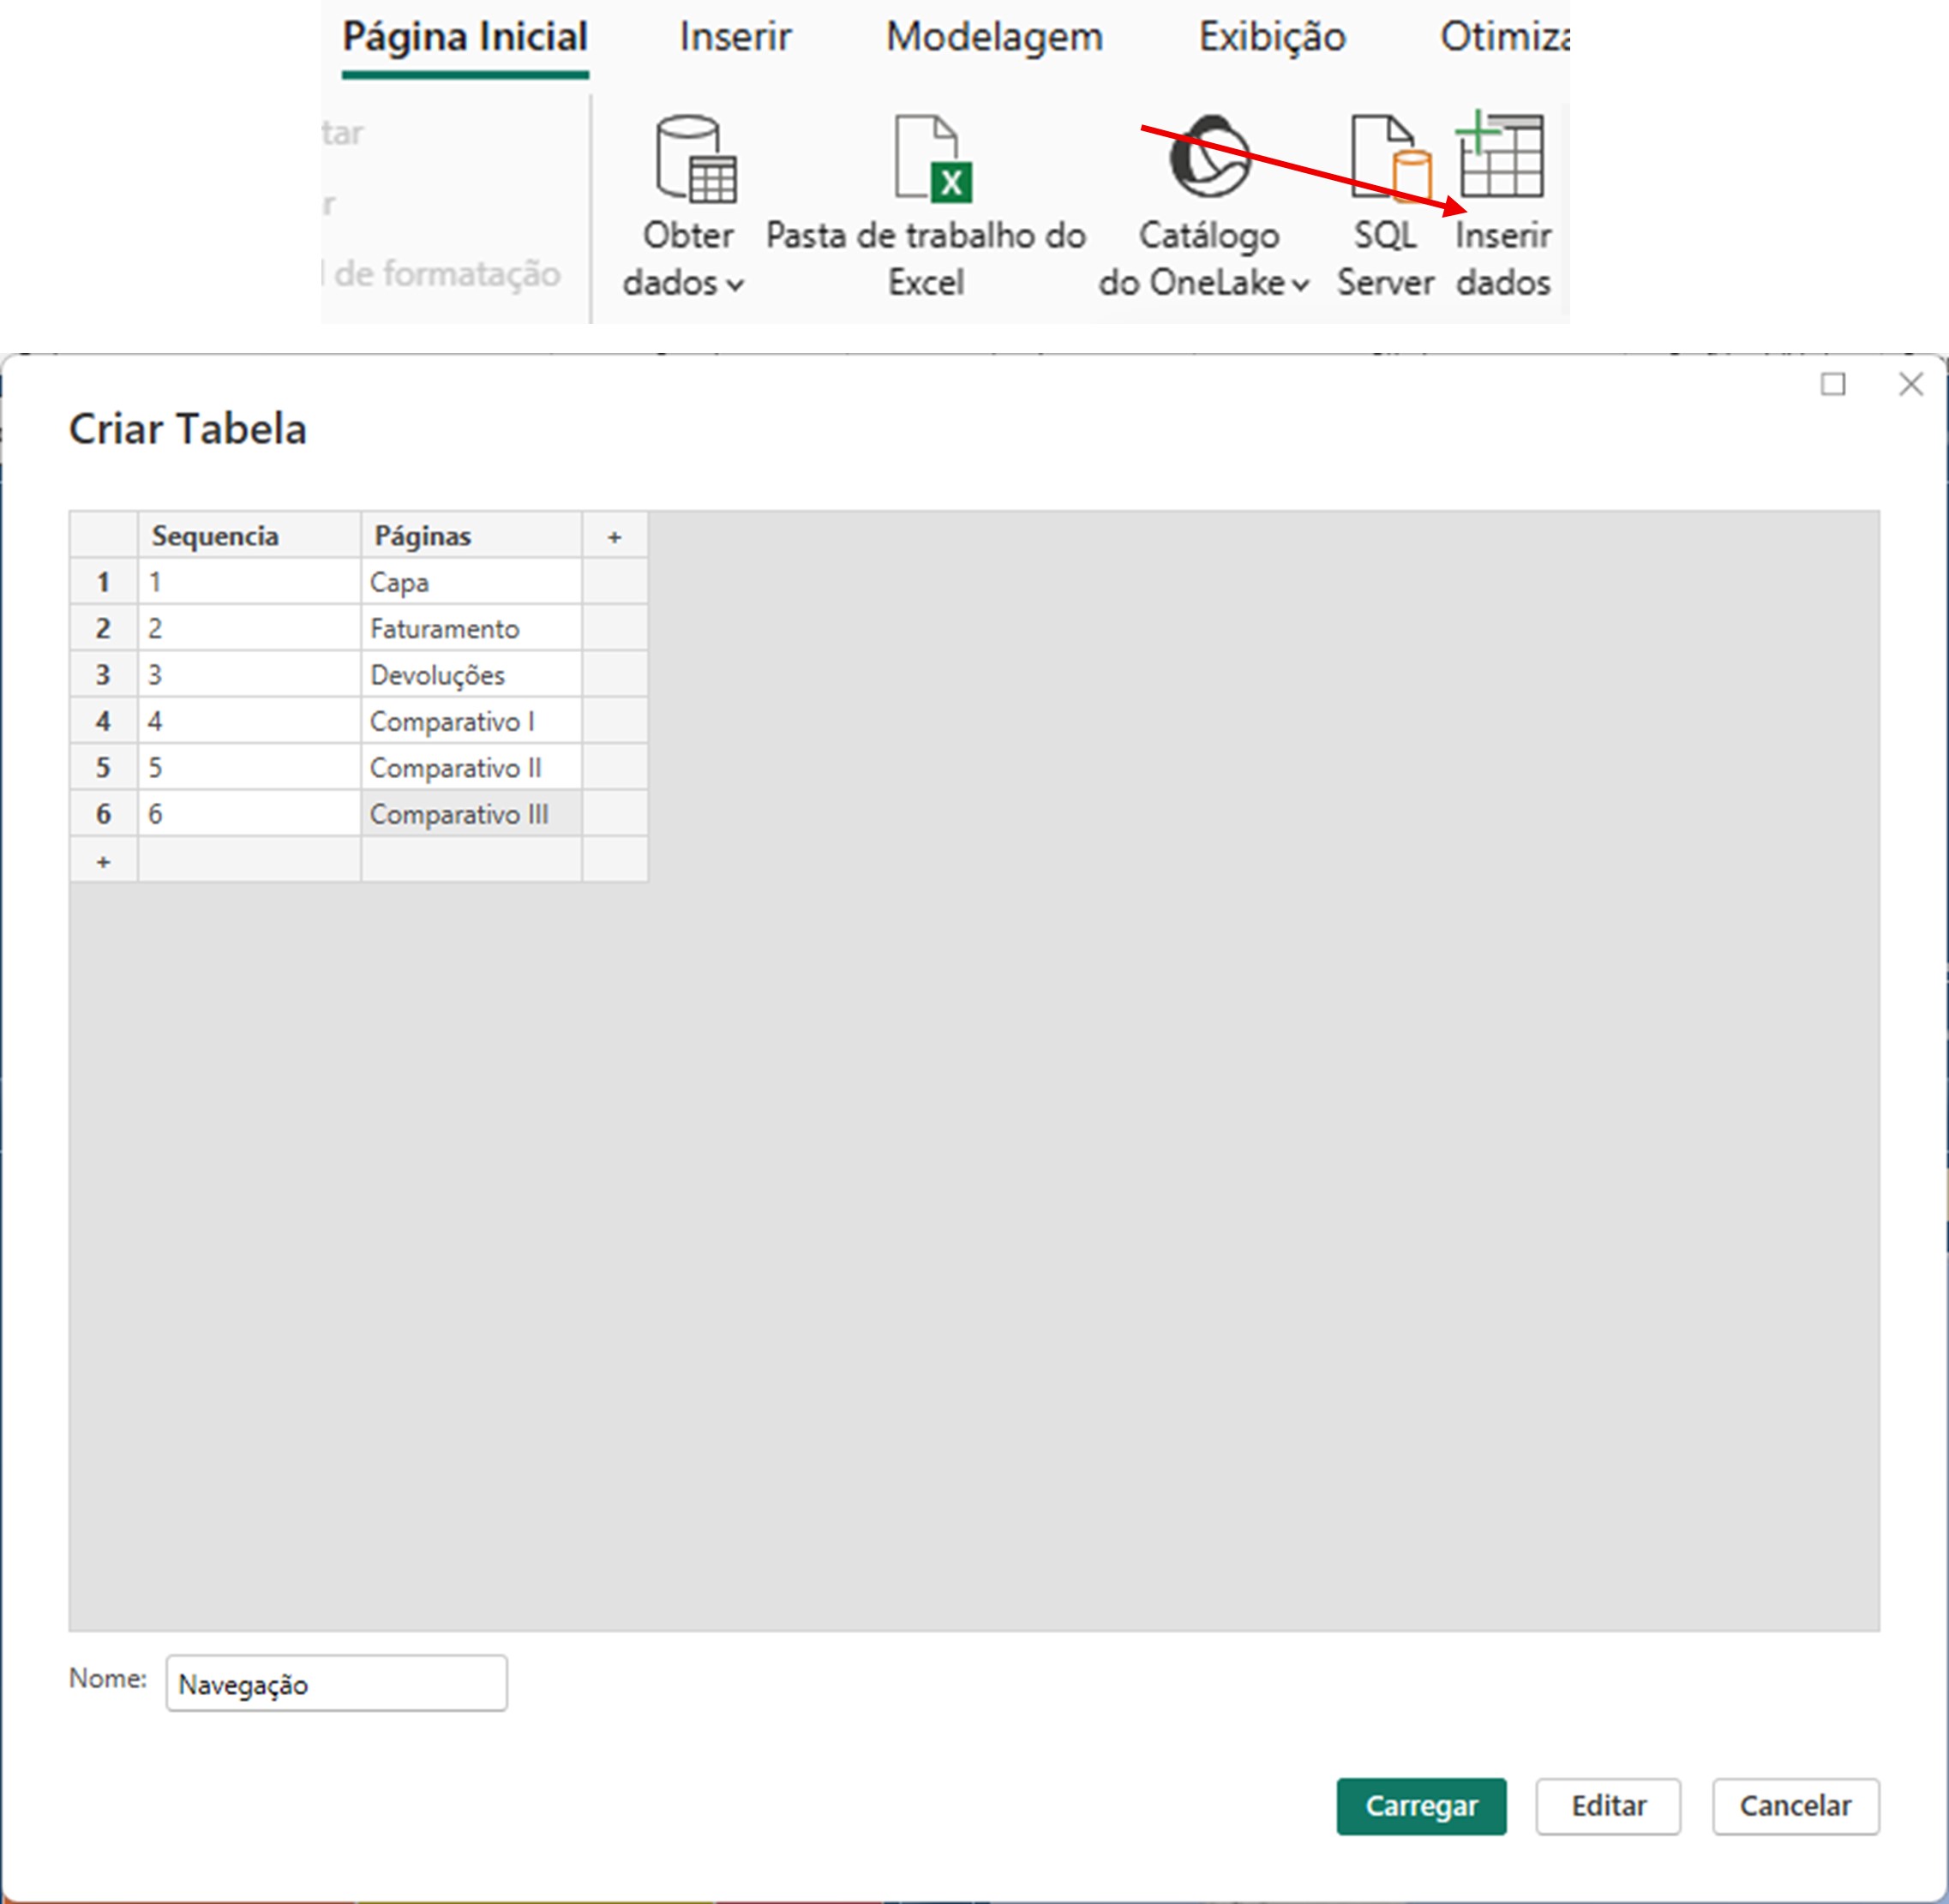Click Cancelar to dismiss dialog
This screenshot has width=1949, height=1904.
click(1794, 1805)
